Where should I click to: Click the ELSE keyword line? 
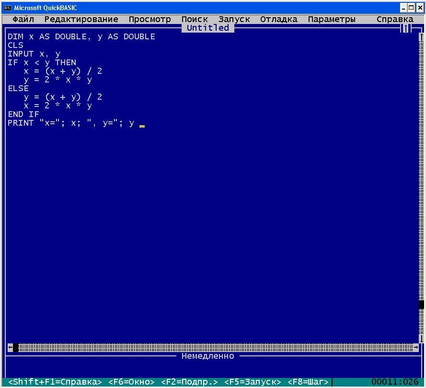[18, 88]
